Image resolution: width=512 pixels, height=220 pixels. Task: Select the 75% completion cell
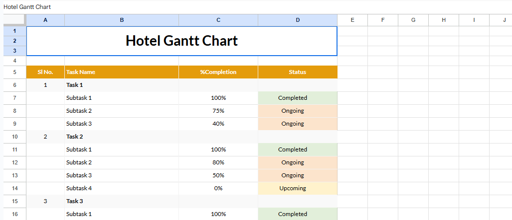click(x=218, y=111)
